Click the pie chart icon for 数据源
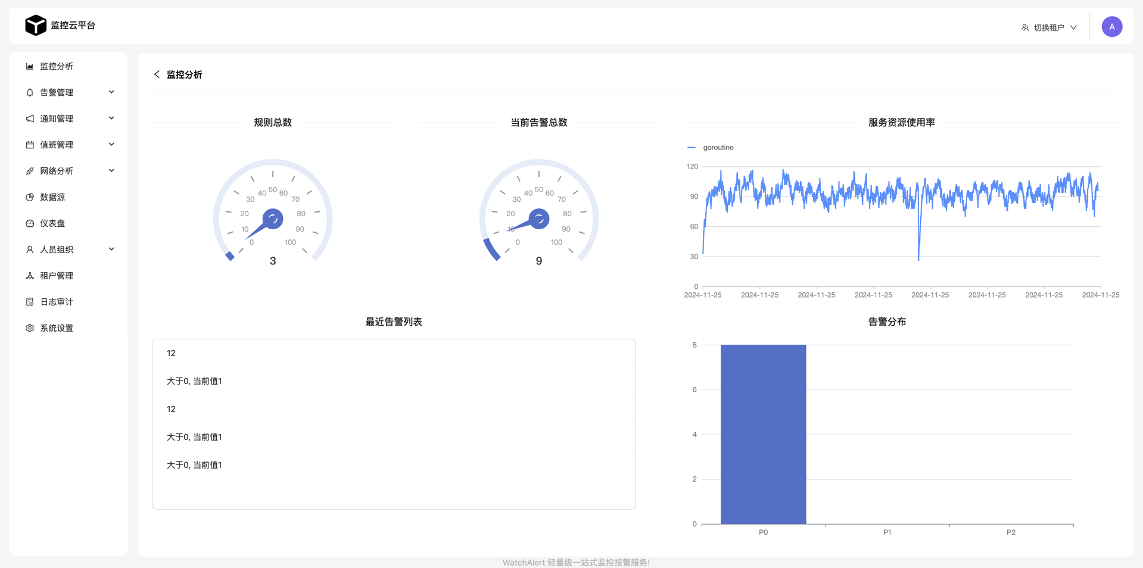1143x568 pixels. pyautogui.click(x=30, y=197)
